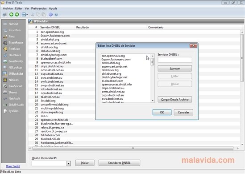The width and height of the screenshot is (245, 174).
Task: Click the Agregar button
Action: pyautogui.click(x=174, y=69)
